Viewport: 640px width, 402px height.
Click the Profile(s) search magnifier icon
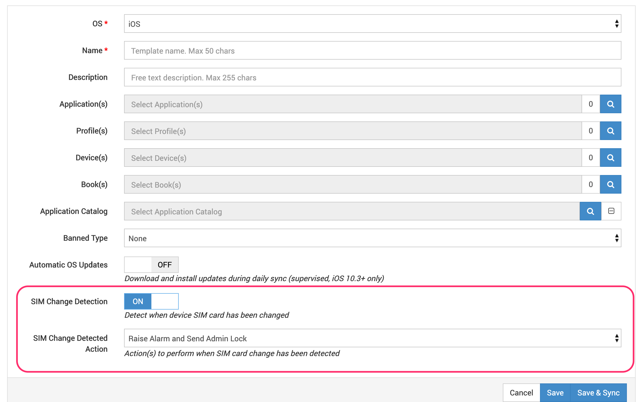click(610, 131)
